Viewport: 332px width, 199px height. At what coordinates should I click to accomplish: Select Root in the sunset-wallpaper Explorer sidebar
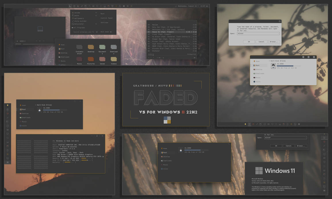click(x=23, y=109)
